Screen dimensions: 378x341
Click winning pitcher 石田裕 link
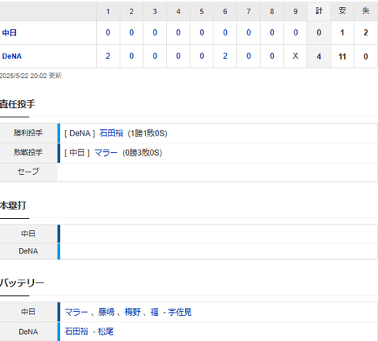(111, 133)
